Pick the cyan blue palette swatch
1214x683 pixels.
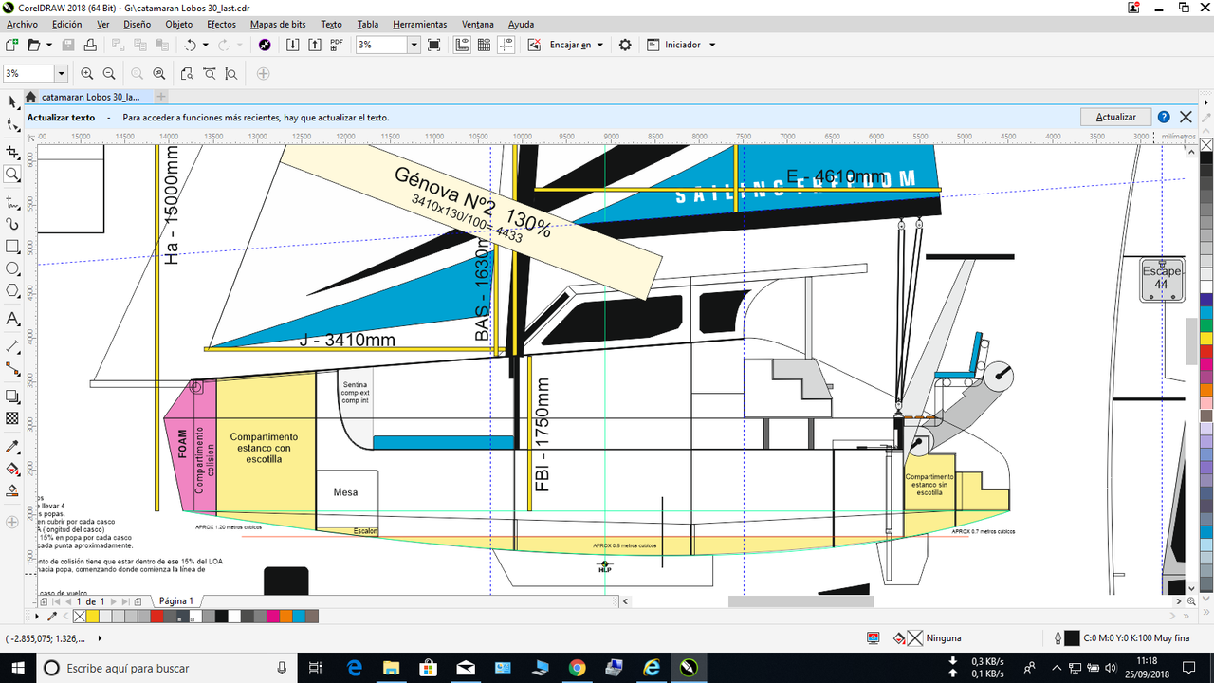[x=299, y=617]
